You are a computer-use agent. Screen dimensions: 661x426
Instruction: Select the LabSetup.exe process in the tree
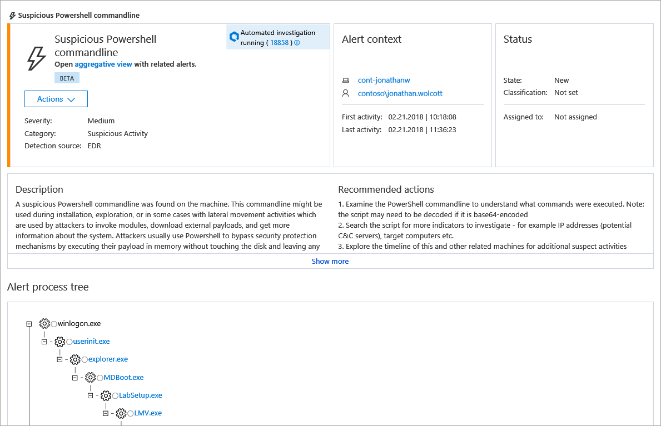(141, 395)
